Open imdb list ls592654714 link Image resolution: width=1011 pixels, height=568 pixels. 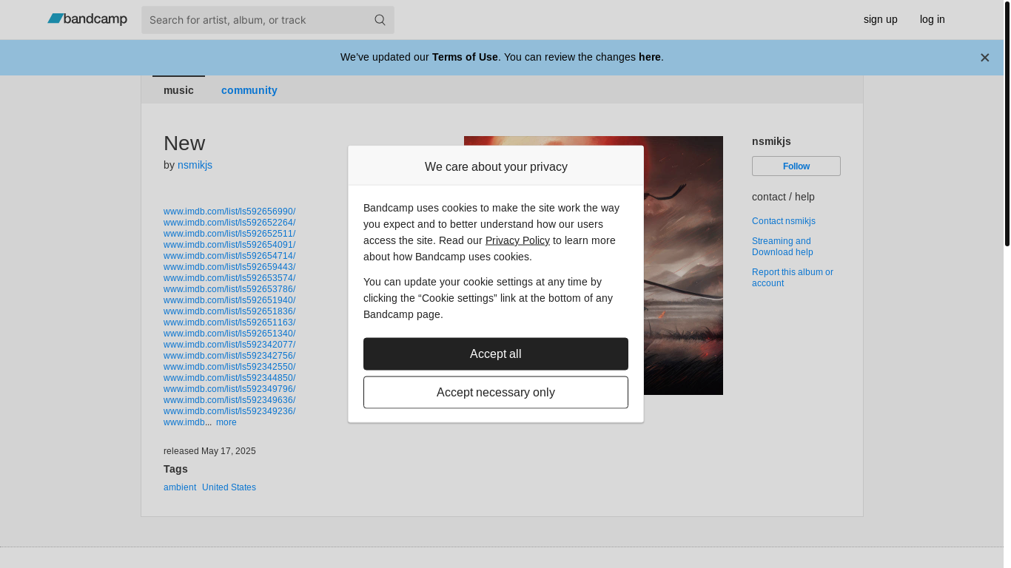point(229,256)
